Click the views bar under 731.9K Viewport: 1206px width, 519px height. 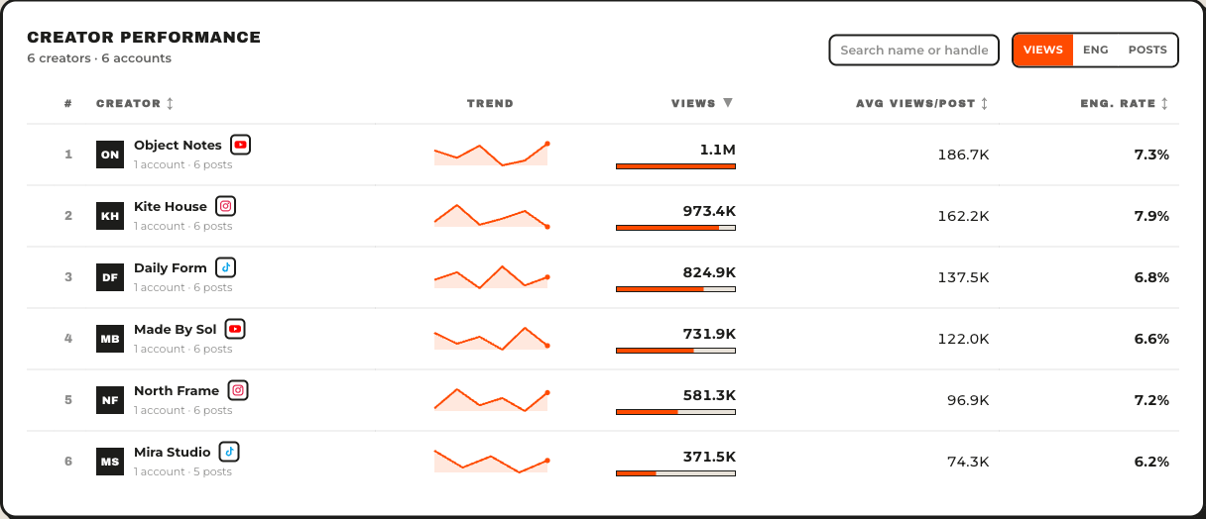675,351
